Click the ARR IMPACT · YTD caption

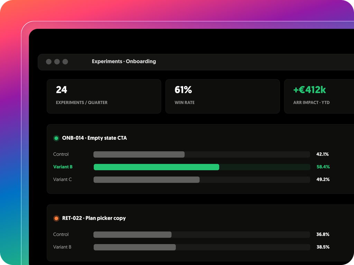click(x=311, y=102)
